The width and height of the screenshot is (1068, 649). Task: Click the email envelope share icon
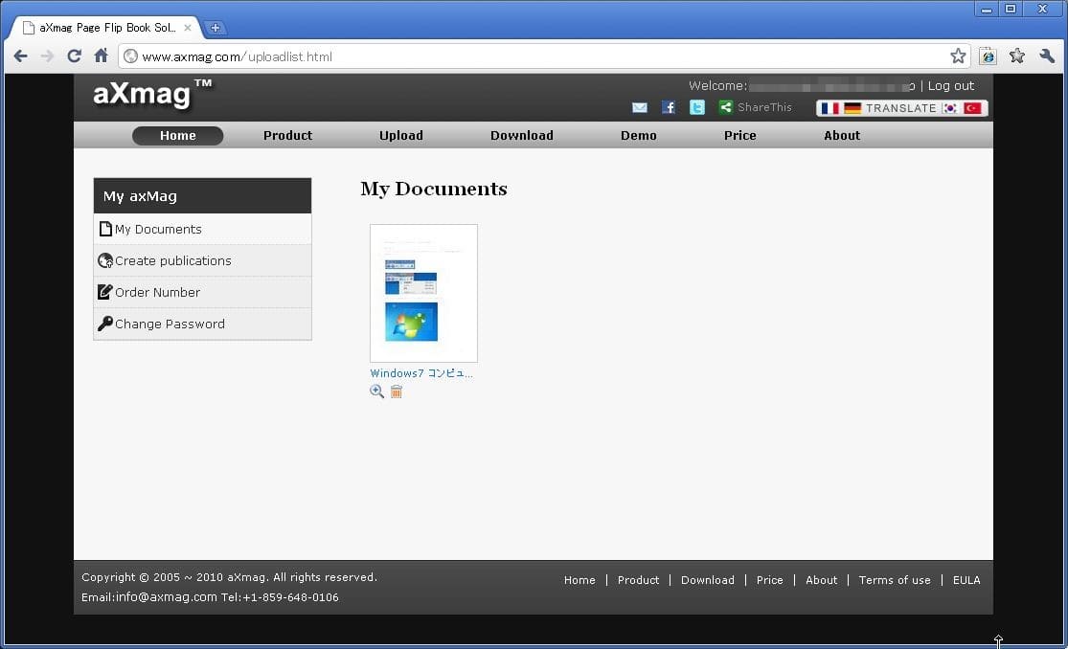pyautogui.click(x=640, y=108)
